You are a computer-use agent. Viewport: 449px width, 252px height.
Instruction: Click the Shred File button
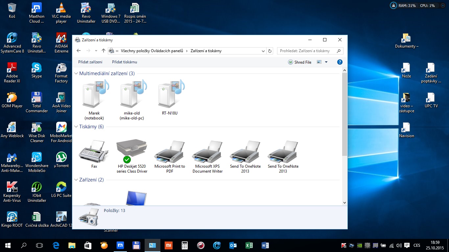coord(299,62)
